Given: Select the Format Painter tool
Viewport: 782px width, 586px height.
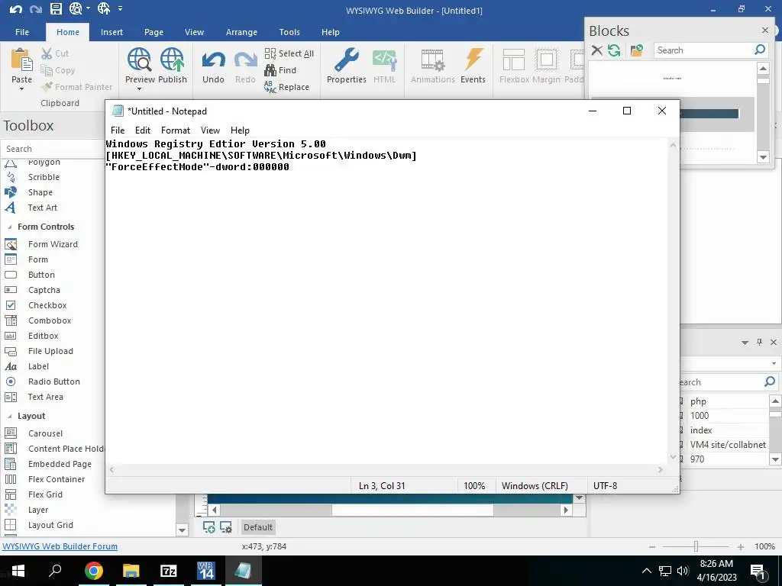Looking at the screenshot, I should click(x=77, y=87).
